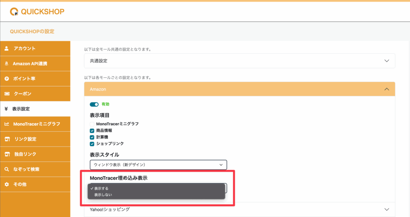Click the Amazon 'a' icon in sidebar
410x217 pixels.
click(x=6, y=64)
